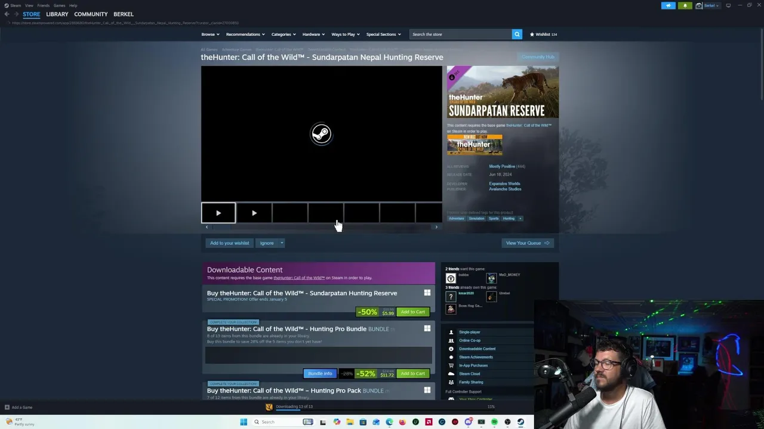Click Add to your wishlist button
The image size is (764, 429).
click(229, 243)
